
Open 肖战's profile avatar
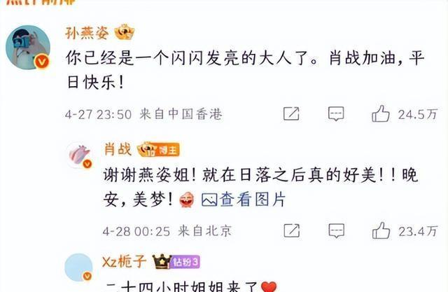point(79,155)
